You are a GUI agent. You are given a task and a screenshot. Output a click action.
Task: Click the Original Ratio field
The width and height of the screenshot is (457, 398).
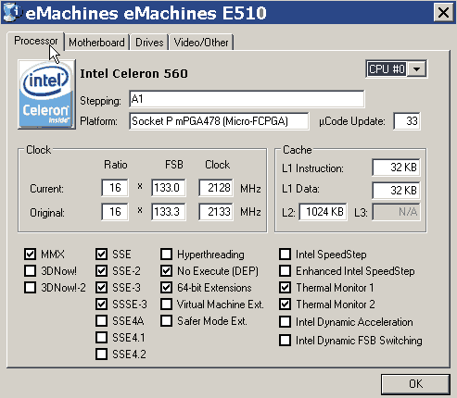[115, 212]
